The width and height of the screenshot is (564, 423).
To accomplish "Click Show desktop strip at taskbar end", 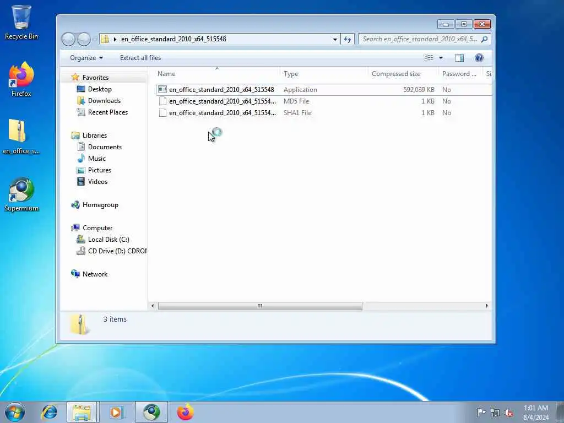I will (560, 412).
